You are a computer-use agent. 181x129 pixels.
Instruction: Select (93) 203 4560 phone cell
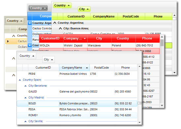pyautogui.click(x=126, y=92)
